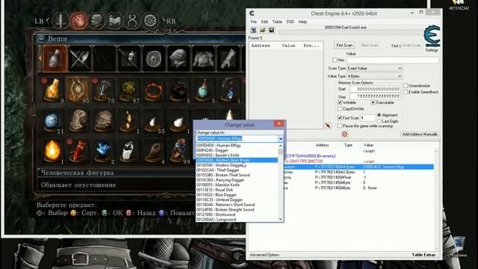Select the blue crystal item with count 2

(x=104, y=151)
